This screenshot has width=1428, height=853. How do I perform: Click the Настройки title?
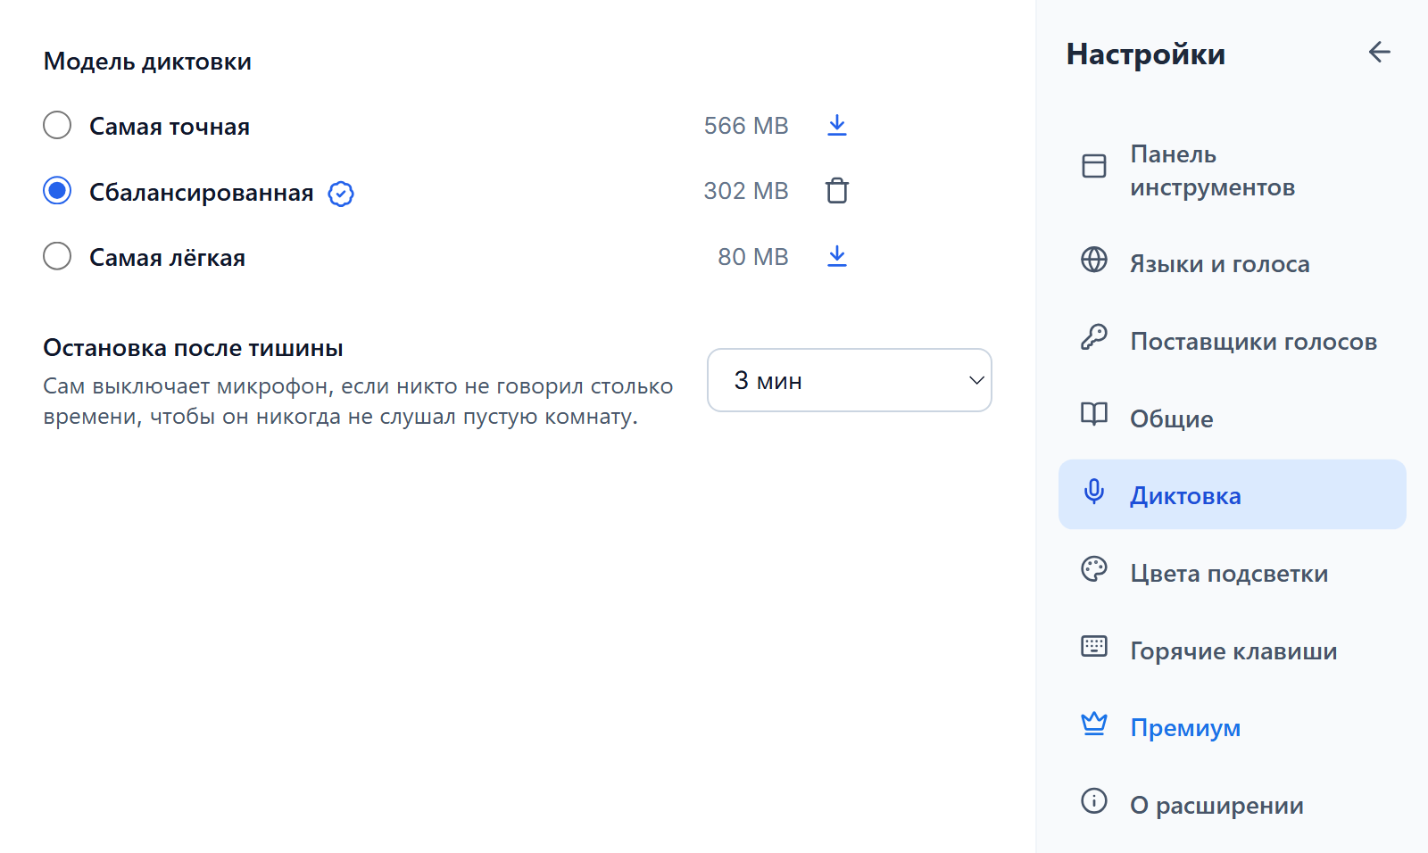pyautogui.click(x=1146, y=54)
